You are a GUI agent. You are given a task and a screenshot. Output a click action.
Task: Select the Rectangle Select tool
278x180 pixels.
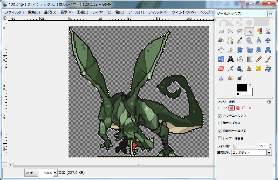click(221, 31)
